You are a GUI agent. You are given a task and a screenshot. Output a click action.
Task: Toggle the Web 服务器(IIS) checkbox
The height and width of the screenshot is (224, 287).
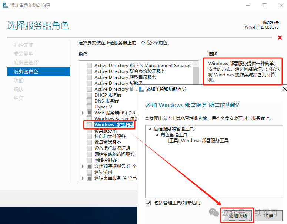pos(89,113)
